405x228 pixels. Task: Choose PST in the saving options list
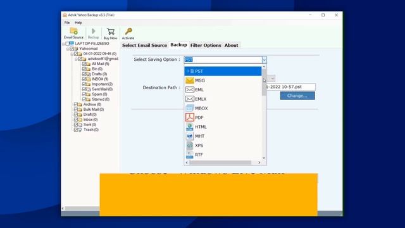(223, 71)
